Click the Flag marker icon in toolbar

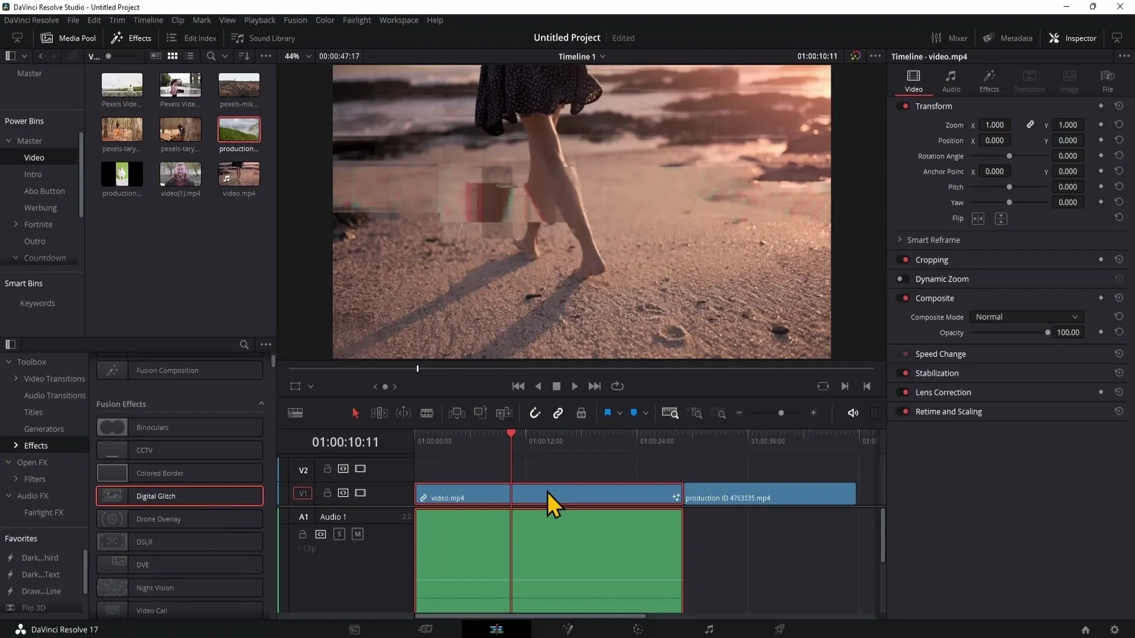607,413
